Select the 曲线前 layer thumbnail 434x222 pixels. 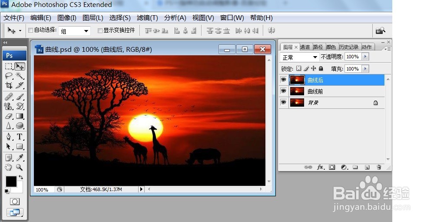[297, 91]
